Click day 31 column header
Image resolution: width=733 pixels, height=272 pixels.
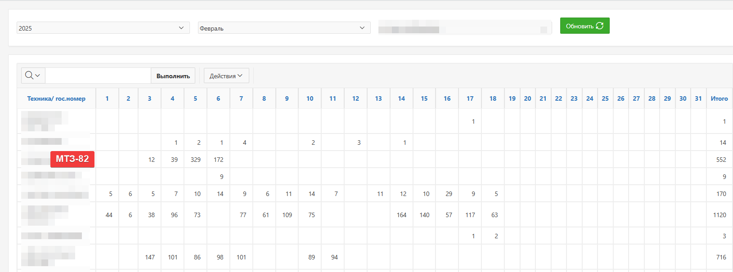pos(698,98)
